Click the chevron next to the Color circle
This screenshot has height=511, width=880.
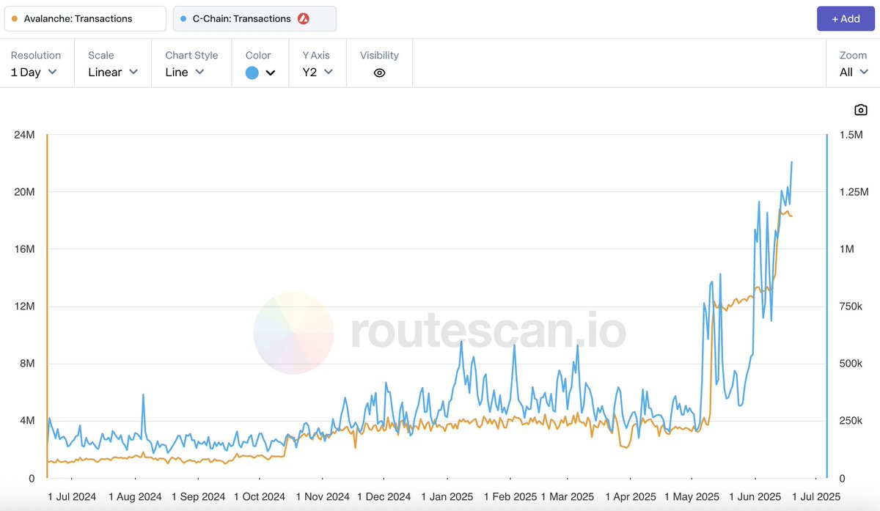pyautogui.click(x=271, y=72)
